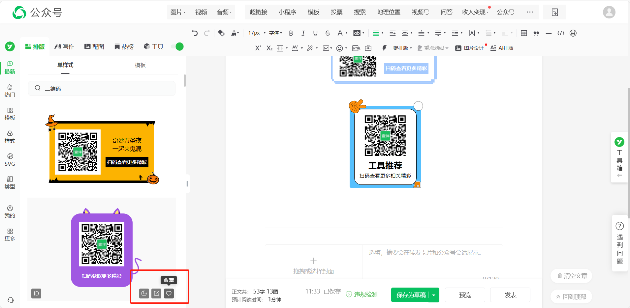Switch to the 配图 tab
The image size is (630, 308).
pyautogui.click(x=94, y=47)
